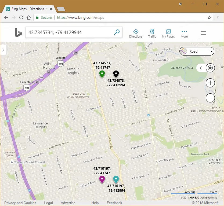The image size is (224, 206).
Task: Bookmark this page with the star
Action: (x=209, y=17)
